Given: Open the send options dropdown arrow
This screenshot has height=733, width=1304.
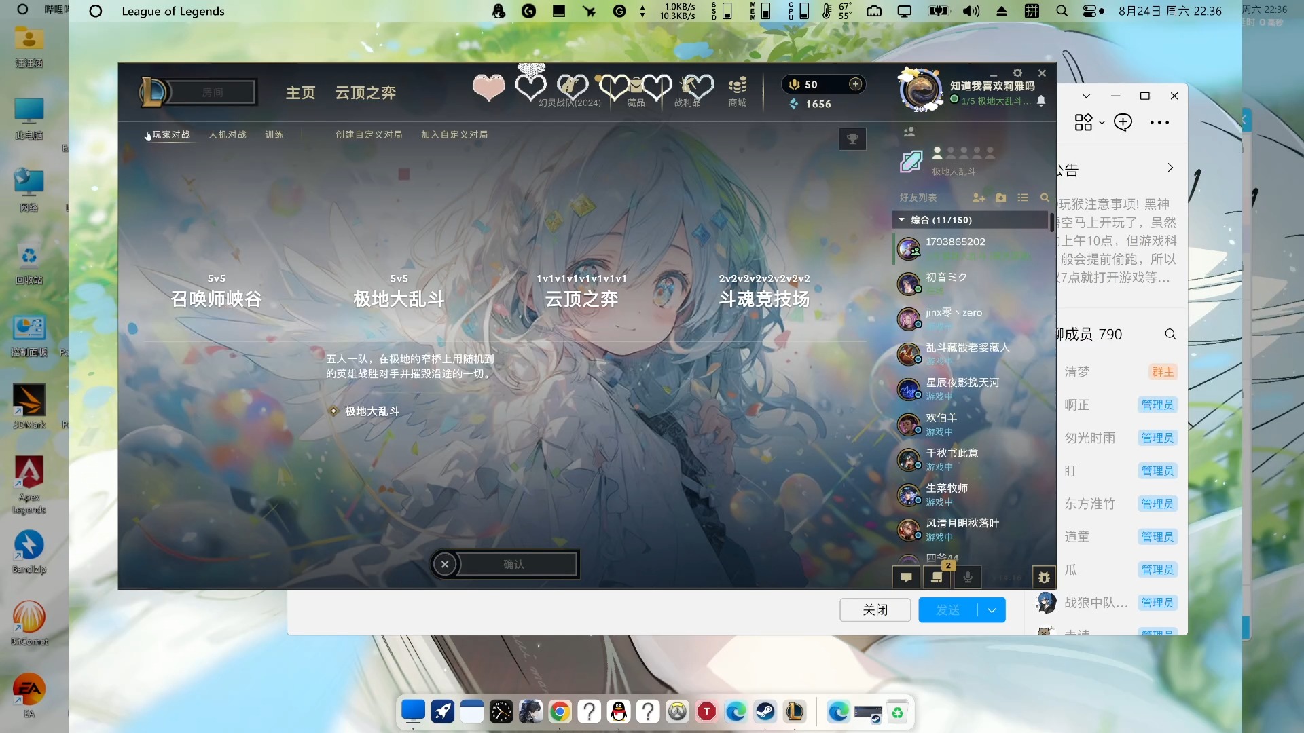Looking at the screenshot, I should [x=992, y=610].
